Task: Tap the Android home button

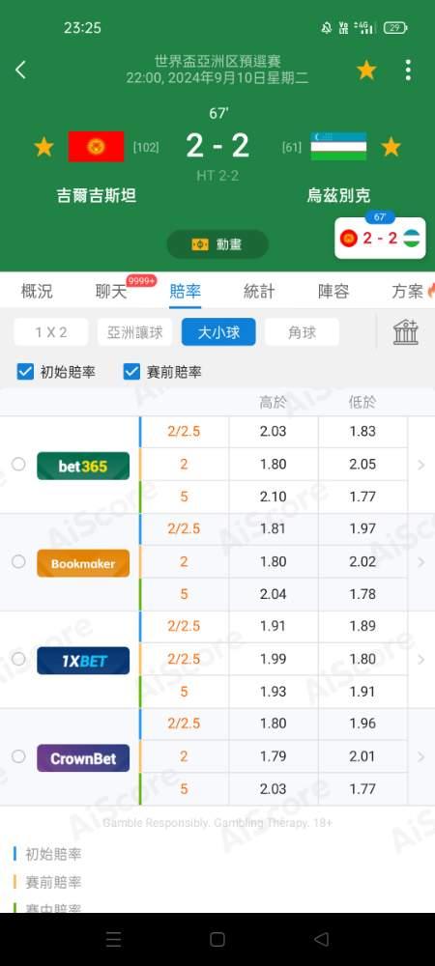Action: pos(217,940)
